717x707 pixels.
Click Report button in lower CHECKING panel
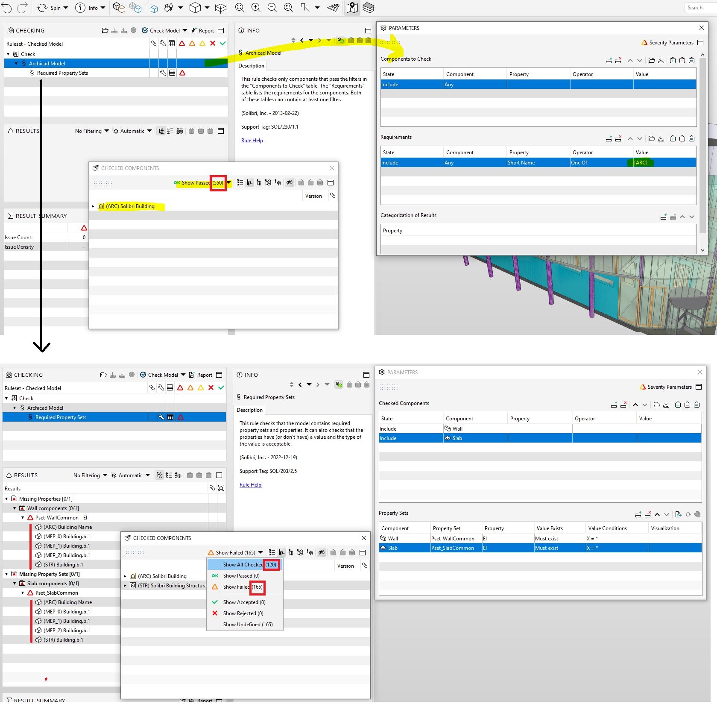tap(200, 375)
